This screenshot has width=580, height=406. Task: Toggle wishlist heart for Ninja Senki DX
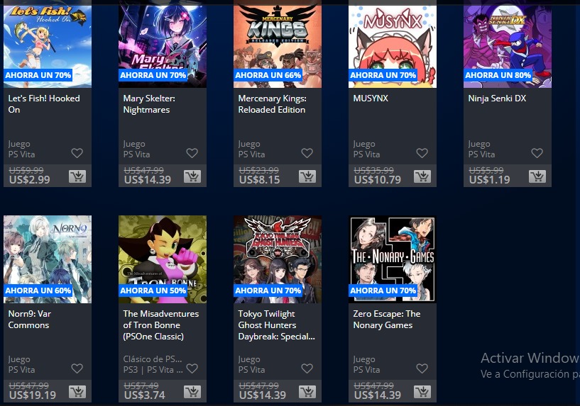537,153
